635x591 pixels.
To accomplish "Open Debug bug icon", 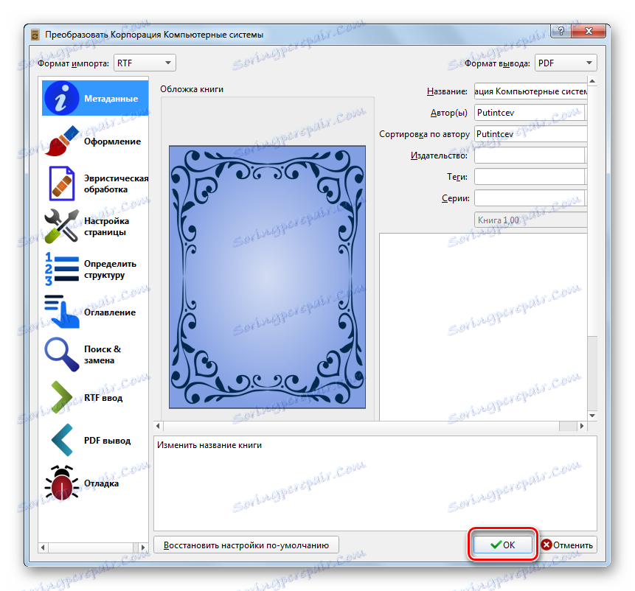I will 61,483.
